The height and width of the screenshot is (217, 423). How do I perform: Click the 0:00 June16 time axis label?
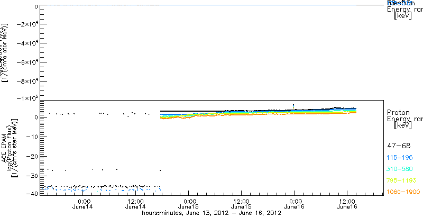click(x=295, y=204)
